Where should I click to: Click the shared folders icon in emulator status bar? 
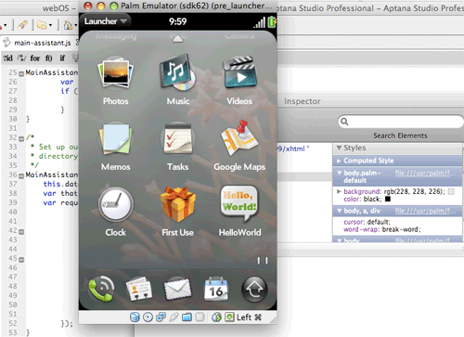pyautogui.click(x=187, y=318)
